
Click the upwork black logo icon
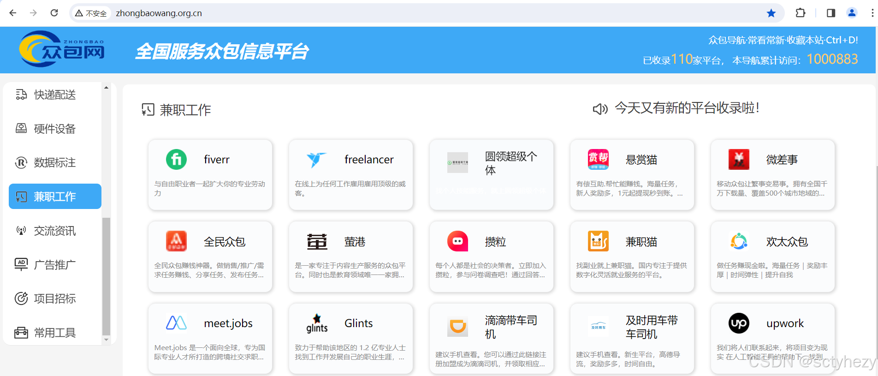(x=739, y=323)
